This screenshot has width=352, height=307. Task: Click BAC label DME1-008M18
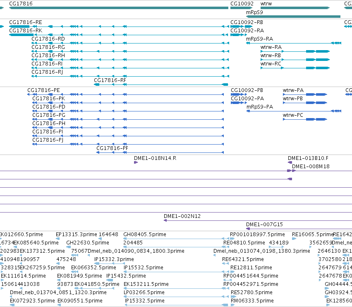coord(311,167)
